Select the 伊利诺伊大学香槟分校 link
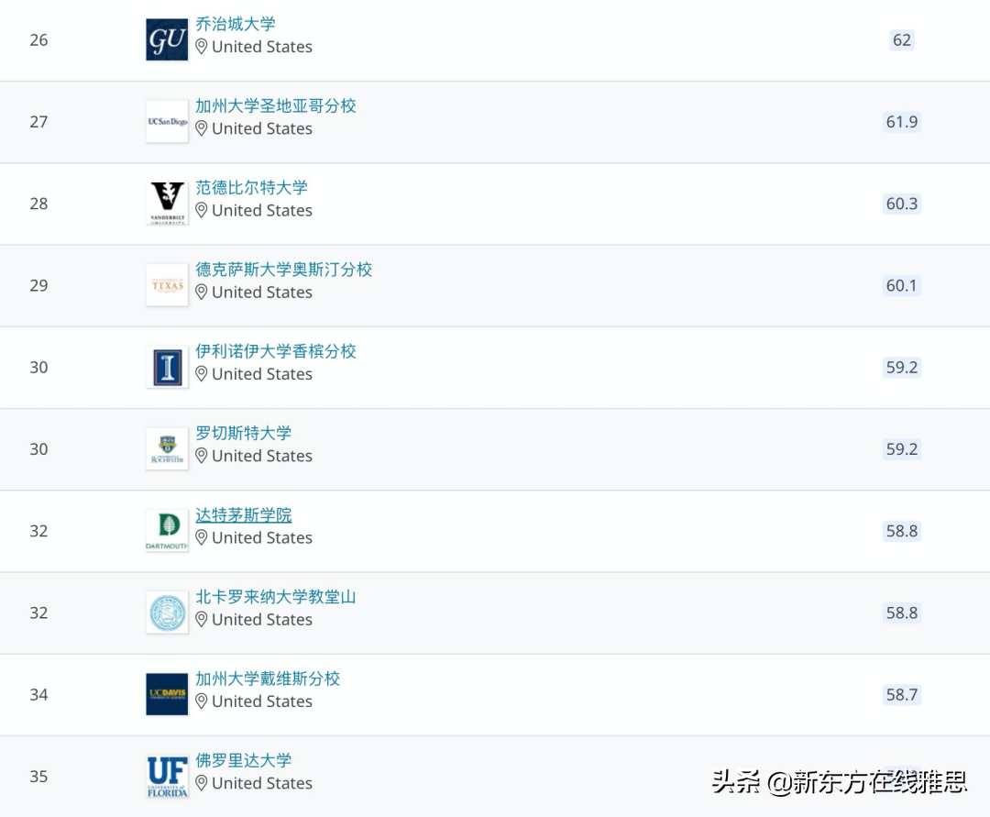Viewport: 990px width, 817px height. click(275, 351)
